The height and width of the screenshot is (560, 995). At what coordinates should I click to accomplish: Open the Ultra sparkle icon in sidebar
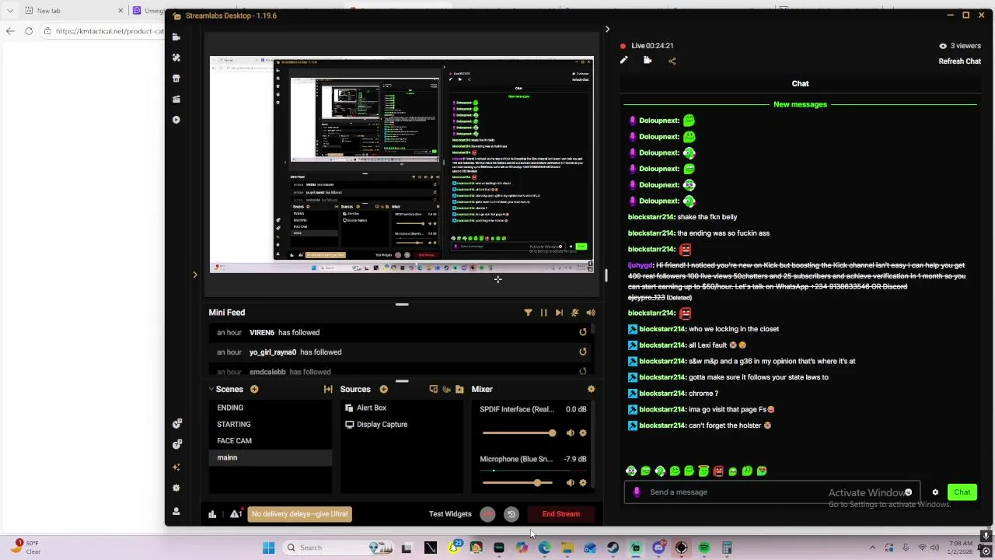176,467
